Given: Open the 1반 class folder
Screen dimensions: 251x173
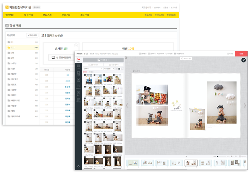Looking at the screenshot, I should click(22, 53).
